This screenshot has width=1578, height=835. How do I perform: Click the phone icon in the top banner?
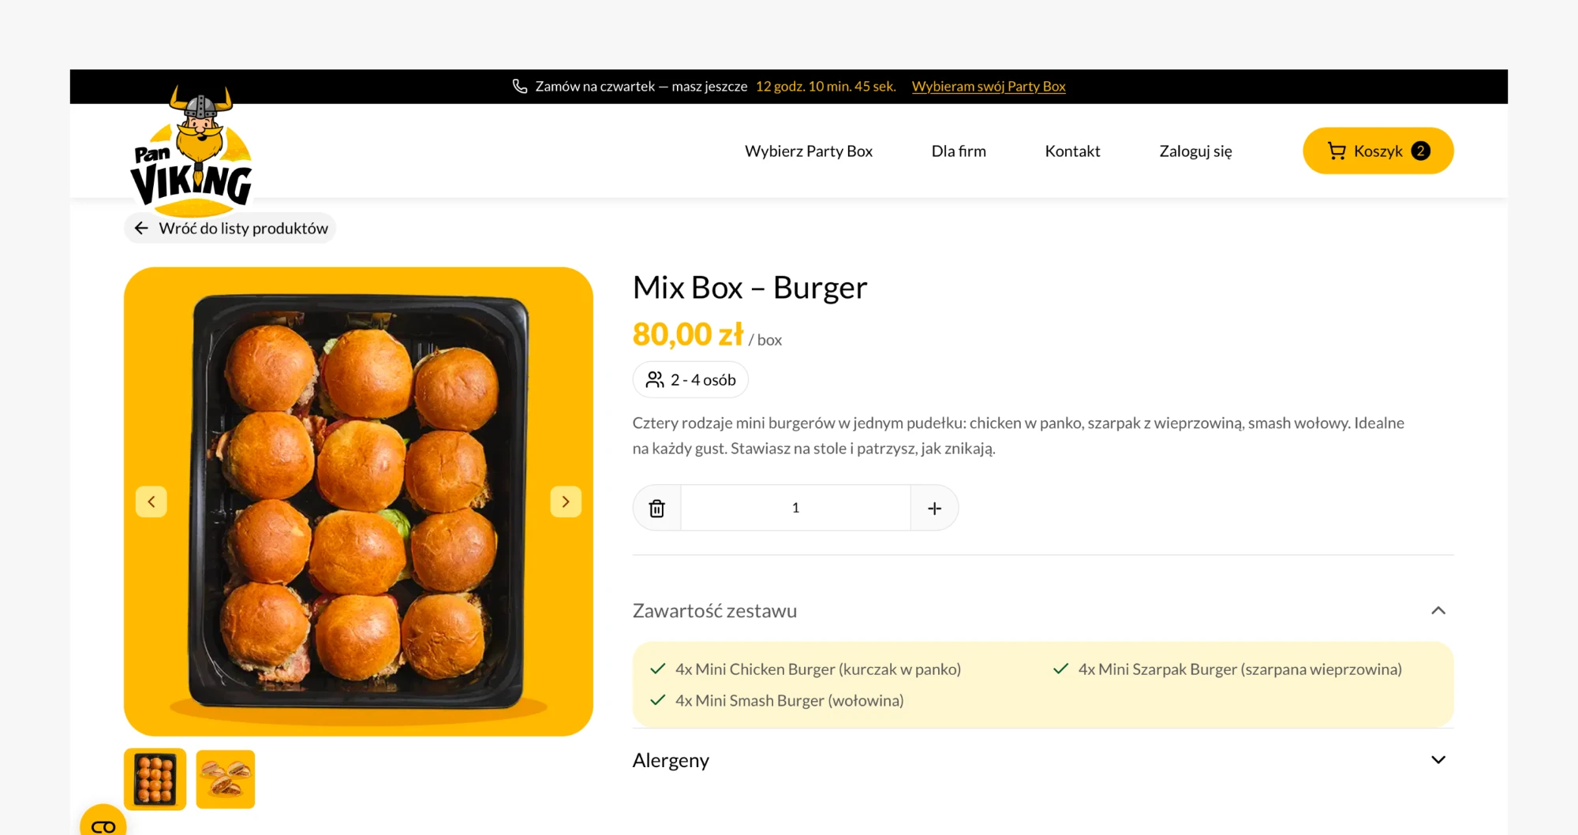tap(520, 86)
